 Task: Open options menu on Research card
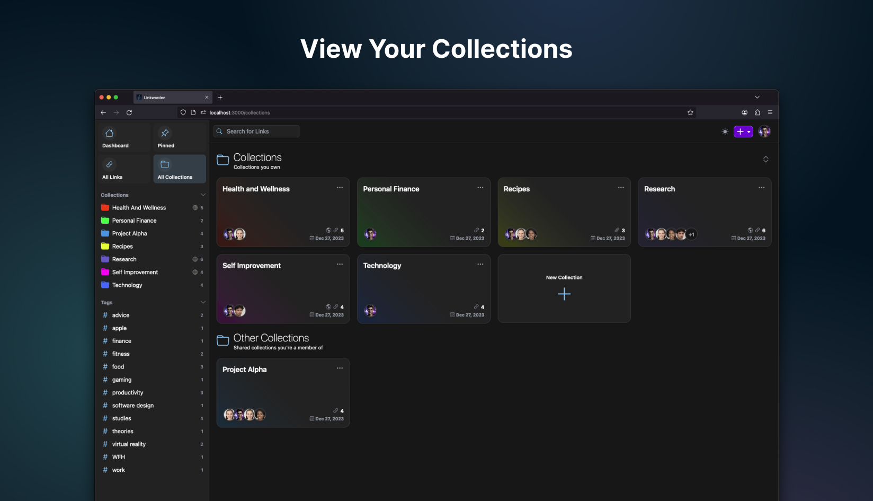coord(761,188)
